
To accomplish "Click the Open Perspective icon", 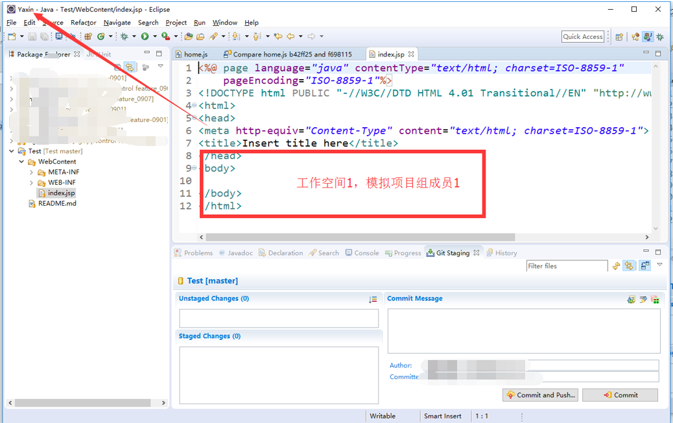I will pyautogui.click(x=619, y=37).
